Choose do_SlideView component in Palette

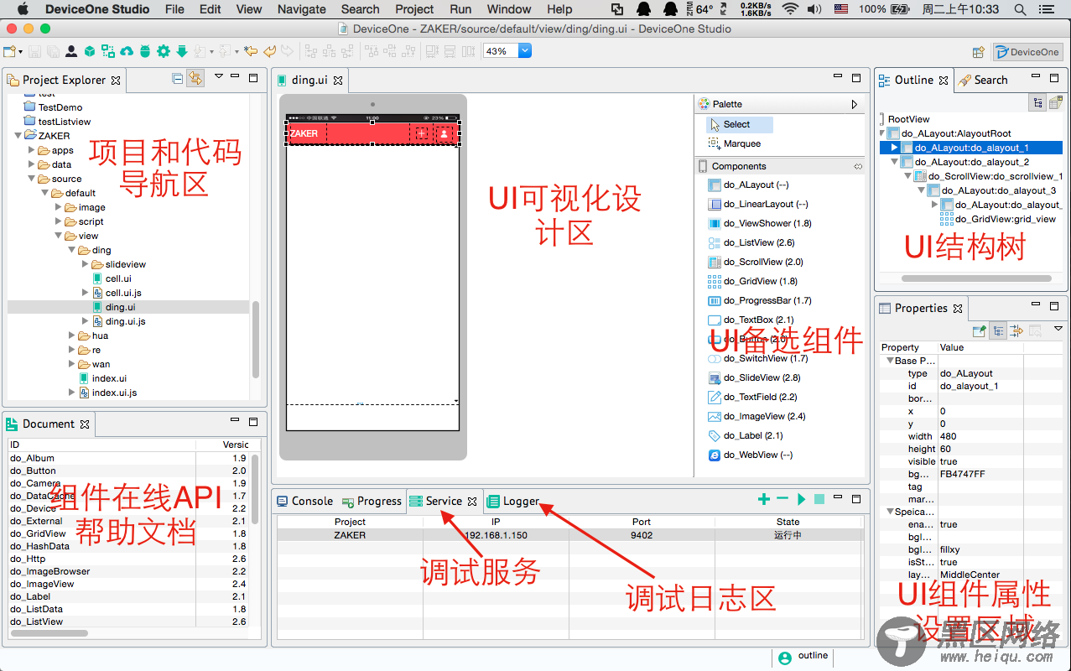coord(754,377)
